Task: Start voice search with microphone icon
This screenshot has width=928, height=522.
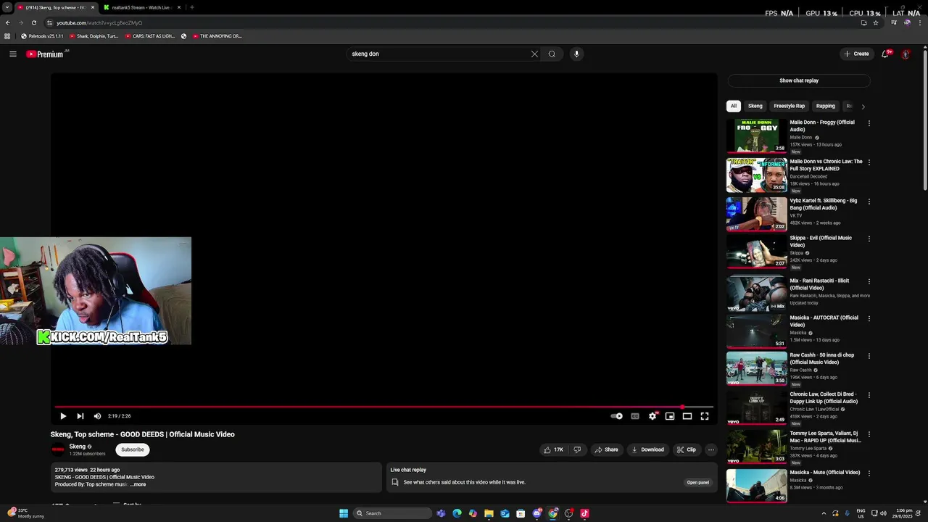Action: coord(576,54)
